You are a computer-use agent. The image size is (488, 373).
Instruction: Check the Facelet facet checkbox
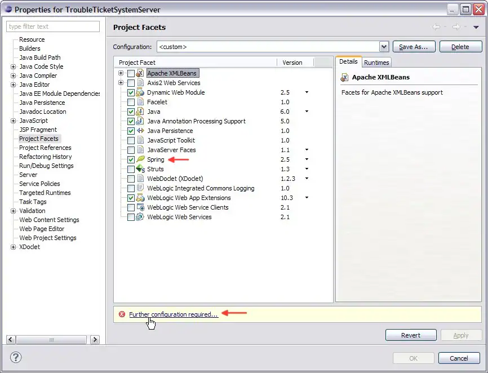[x=131, y=103]
